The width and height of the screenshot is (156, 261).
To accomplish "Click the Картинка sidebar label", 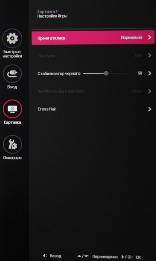I will pos(12,122).
